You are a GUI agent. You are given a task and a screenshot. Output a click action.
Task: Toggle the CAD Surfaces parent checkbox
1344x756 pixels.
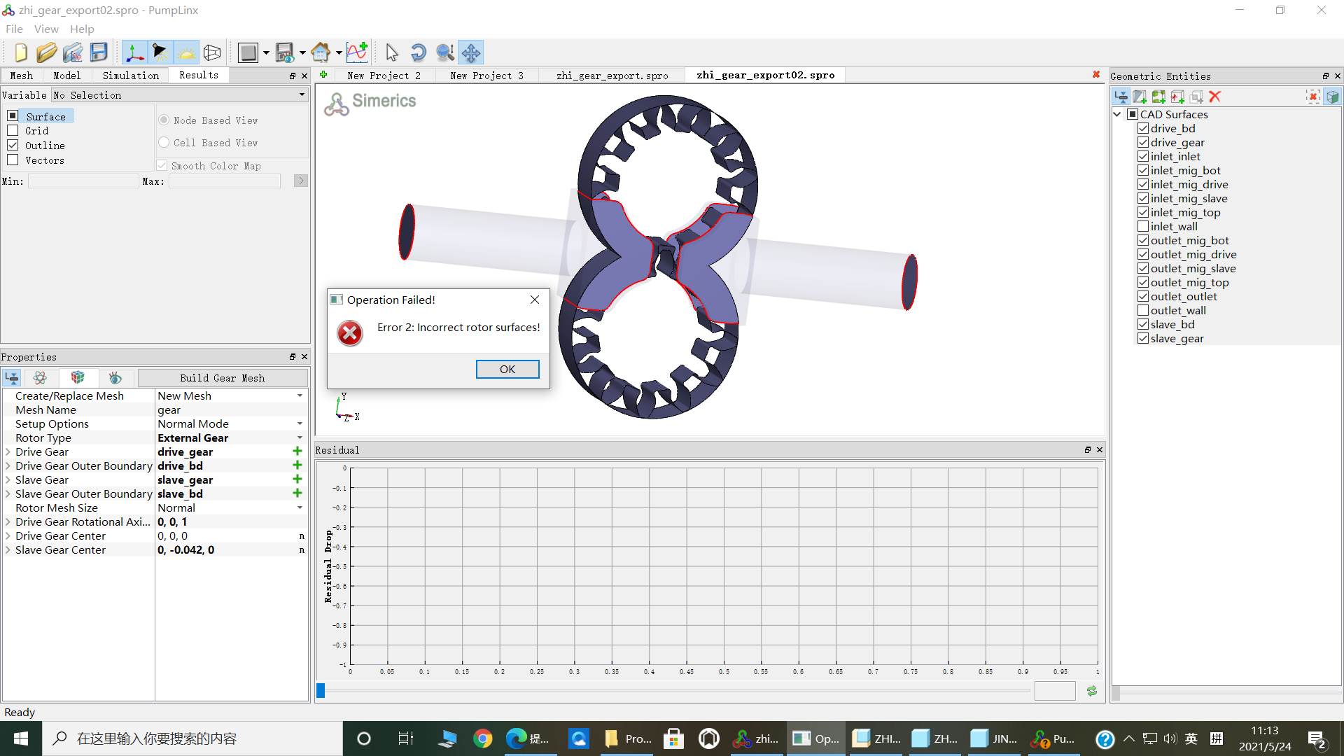coord(1133,114)
